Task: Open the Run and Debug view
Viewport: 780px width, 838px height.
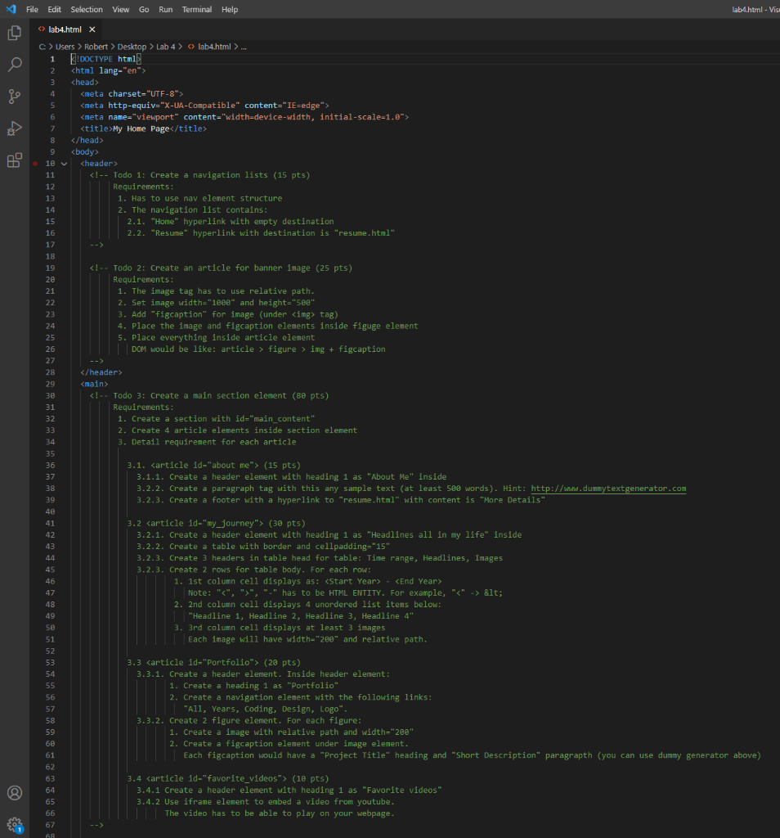Action: 13,128
